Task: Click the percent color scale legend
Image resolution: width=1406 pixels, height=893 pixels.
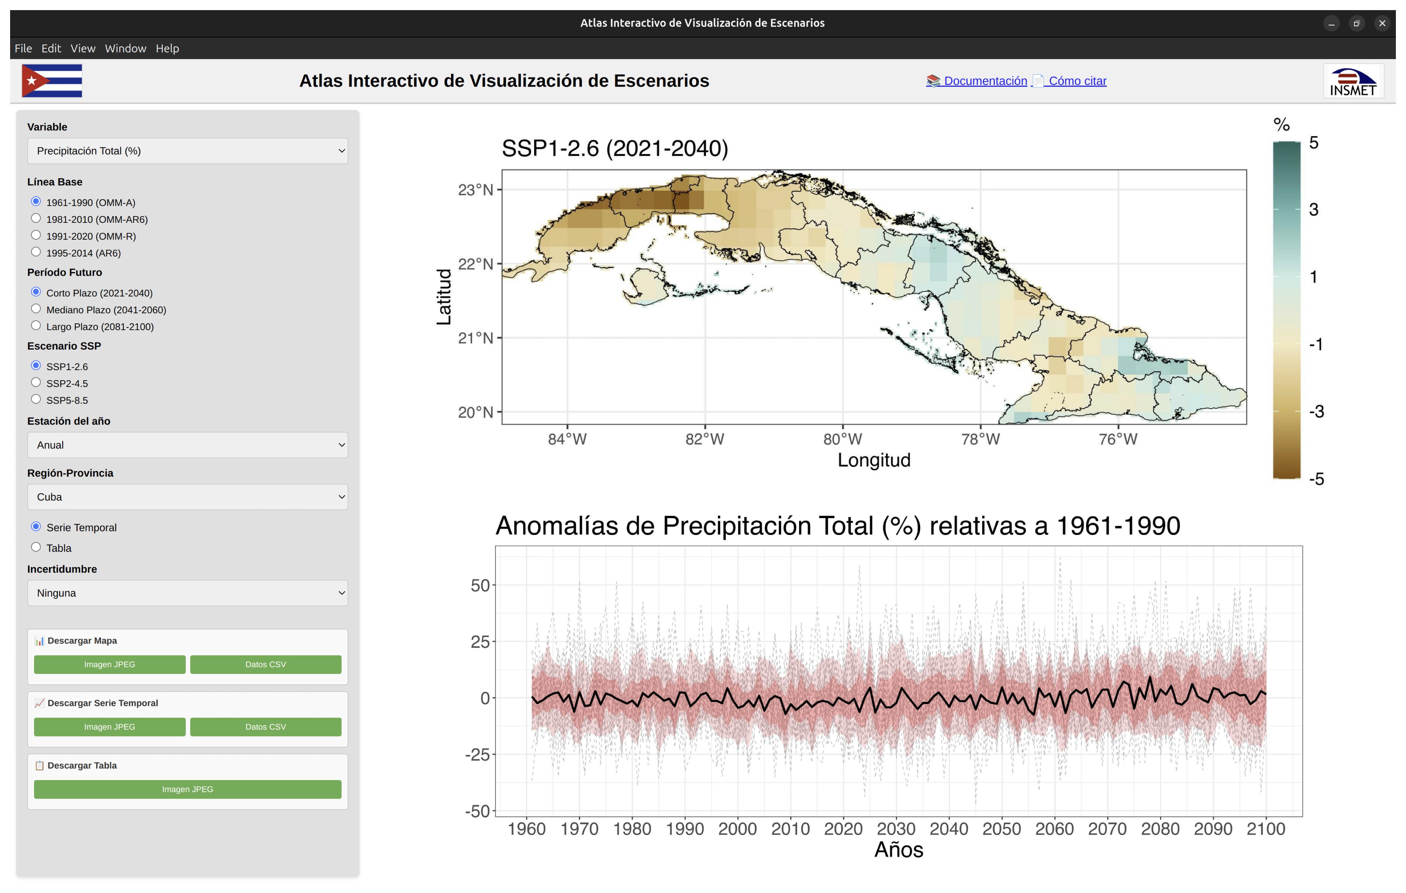Action: click(x=1287, y=309)
